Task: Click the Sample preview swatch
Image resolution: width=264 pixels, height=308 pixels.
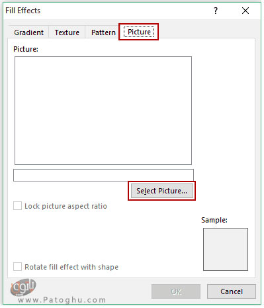Action: [226, 249]
